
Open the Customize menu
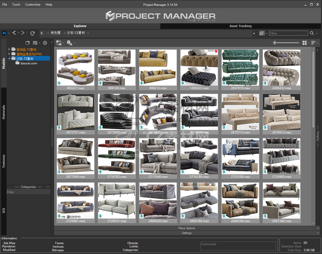[x=33, y=4]
